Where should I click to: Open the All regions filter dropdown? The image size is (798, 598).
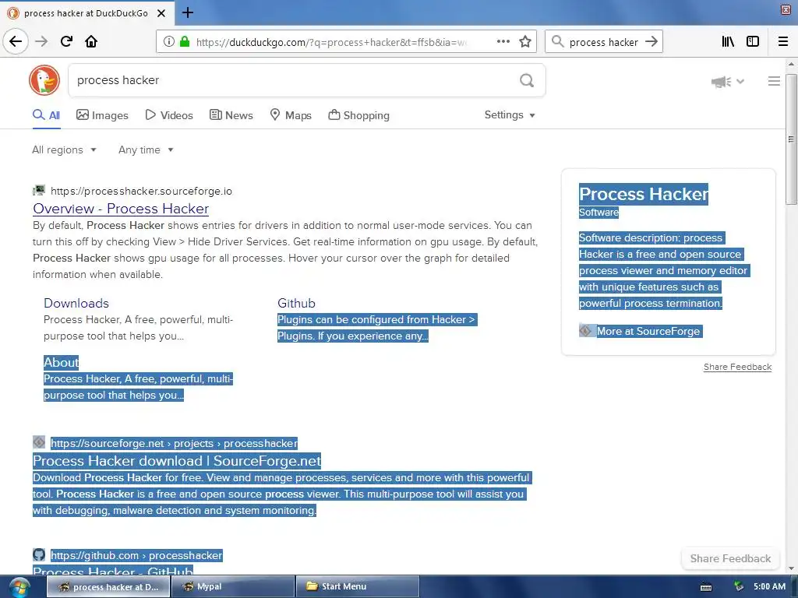[x=64, y=149]
